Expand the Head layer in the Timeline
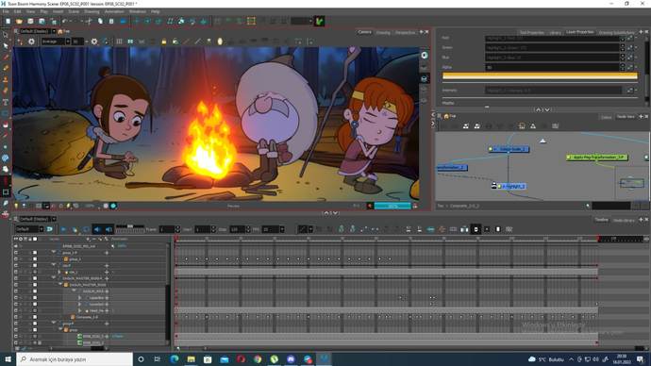The height and width of the screenshot is (366, 651). [79, 310]
